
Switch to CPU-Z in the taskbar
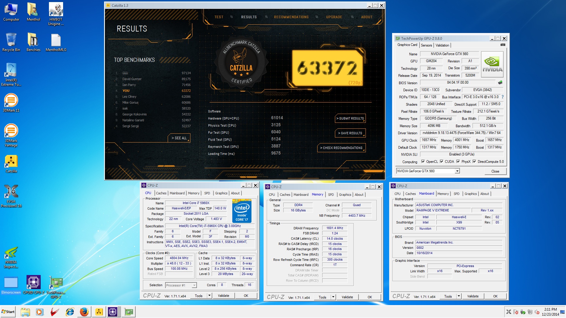coord(113,312)
